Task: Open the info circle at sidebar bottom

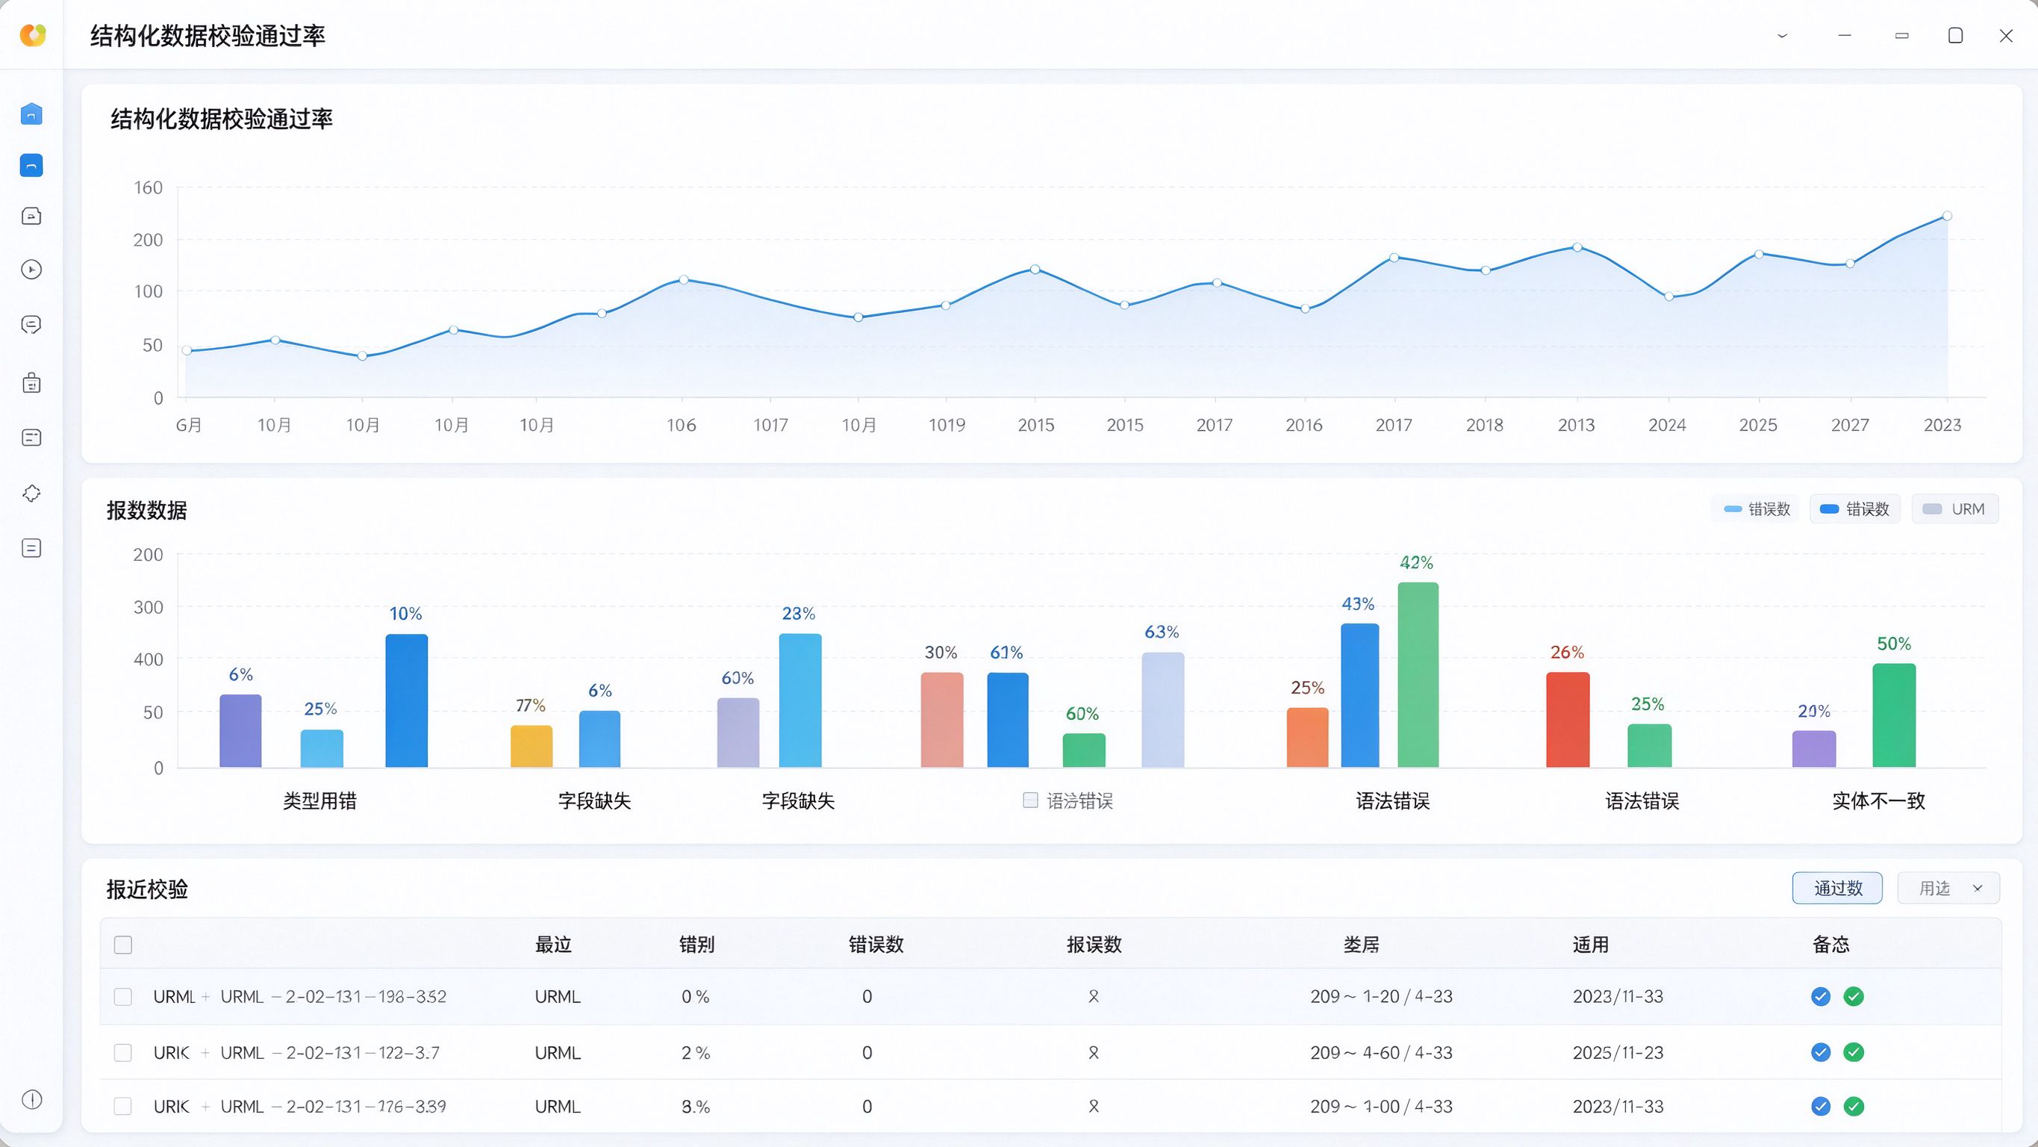Action: (31, 1099)
